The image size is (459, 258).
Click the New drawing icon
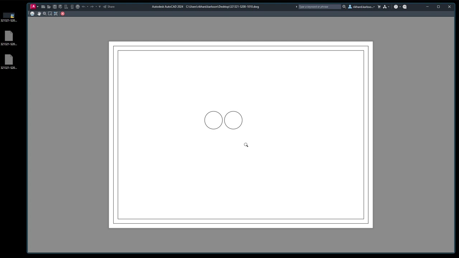[x=43, y=6]
